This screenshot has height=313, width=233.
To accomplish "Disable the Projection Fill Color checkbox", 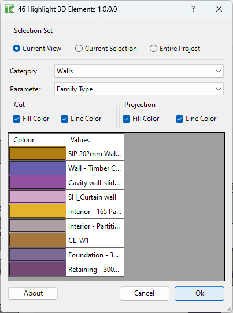I will click(x=126, y=119).
